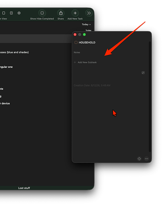
Task: Select the task ending 'ngular one'
Action: click(x=6, y=67)
